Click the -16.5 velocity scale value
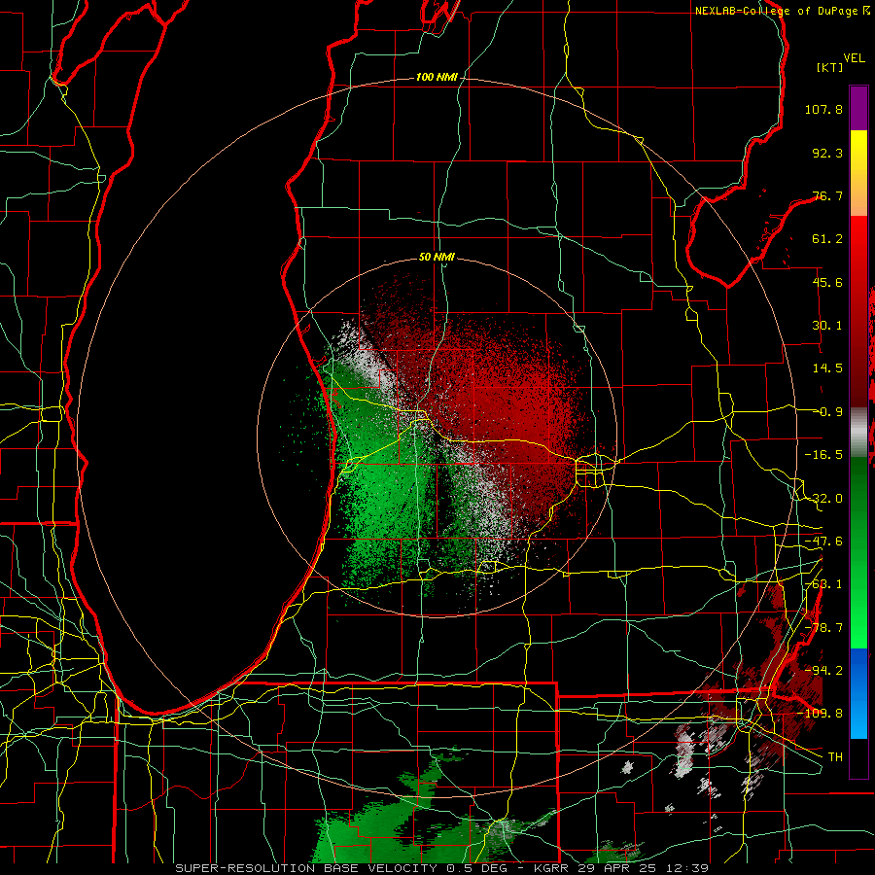Image resolution: width=875 pixels, height=875 pixels. pyautogui.click(x=823, y=455)
